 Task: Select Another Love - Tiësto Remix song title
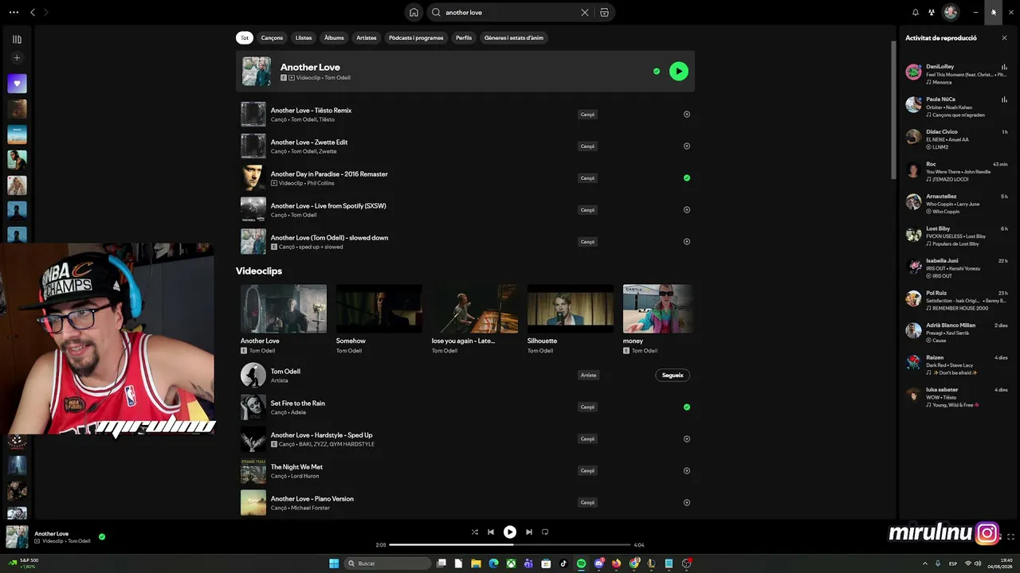(311, 111)
